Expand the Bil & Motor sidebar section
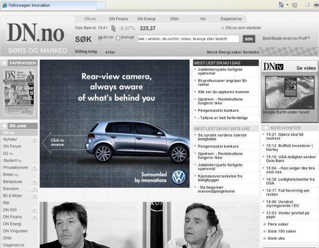Image resolution: width=319 pixels, height=248 pixels. [34, 196]
